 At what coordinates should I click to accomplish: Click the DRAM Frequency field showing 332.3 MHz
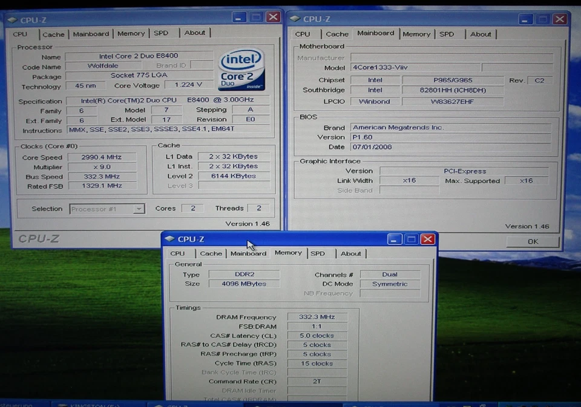click(317, 316)
